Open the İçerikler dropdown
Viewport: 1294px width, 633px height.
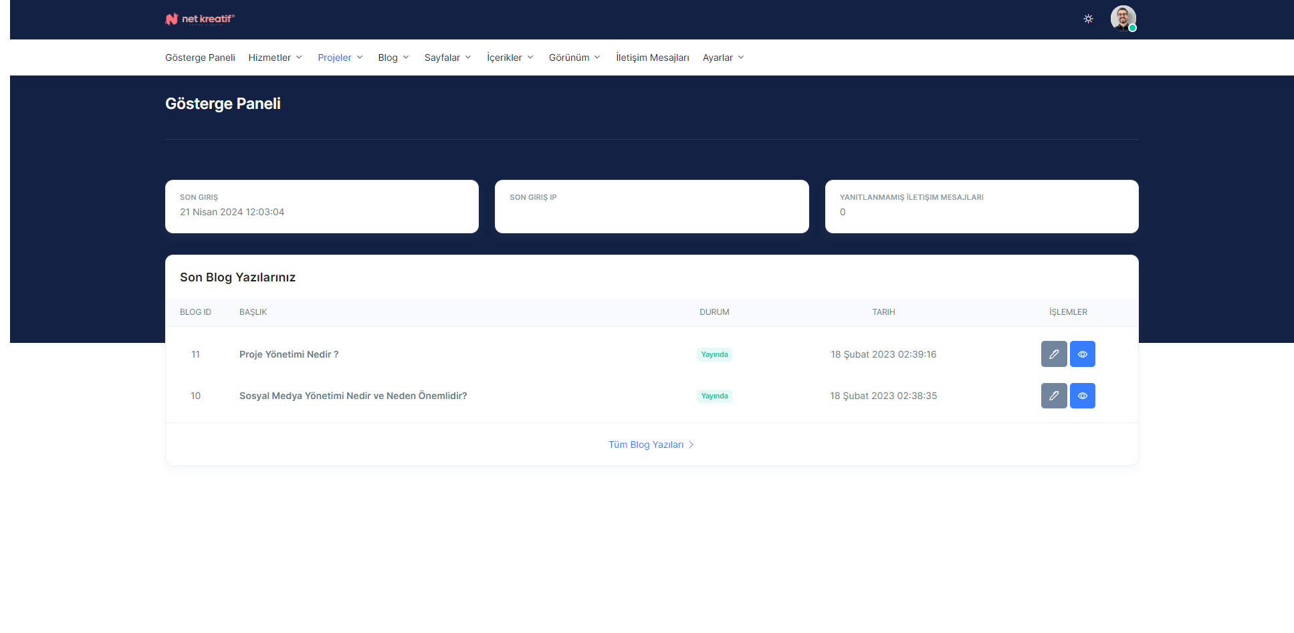[x=510, y=57]
